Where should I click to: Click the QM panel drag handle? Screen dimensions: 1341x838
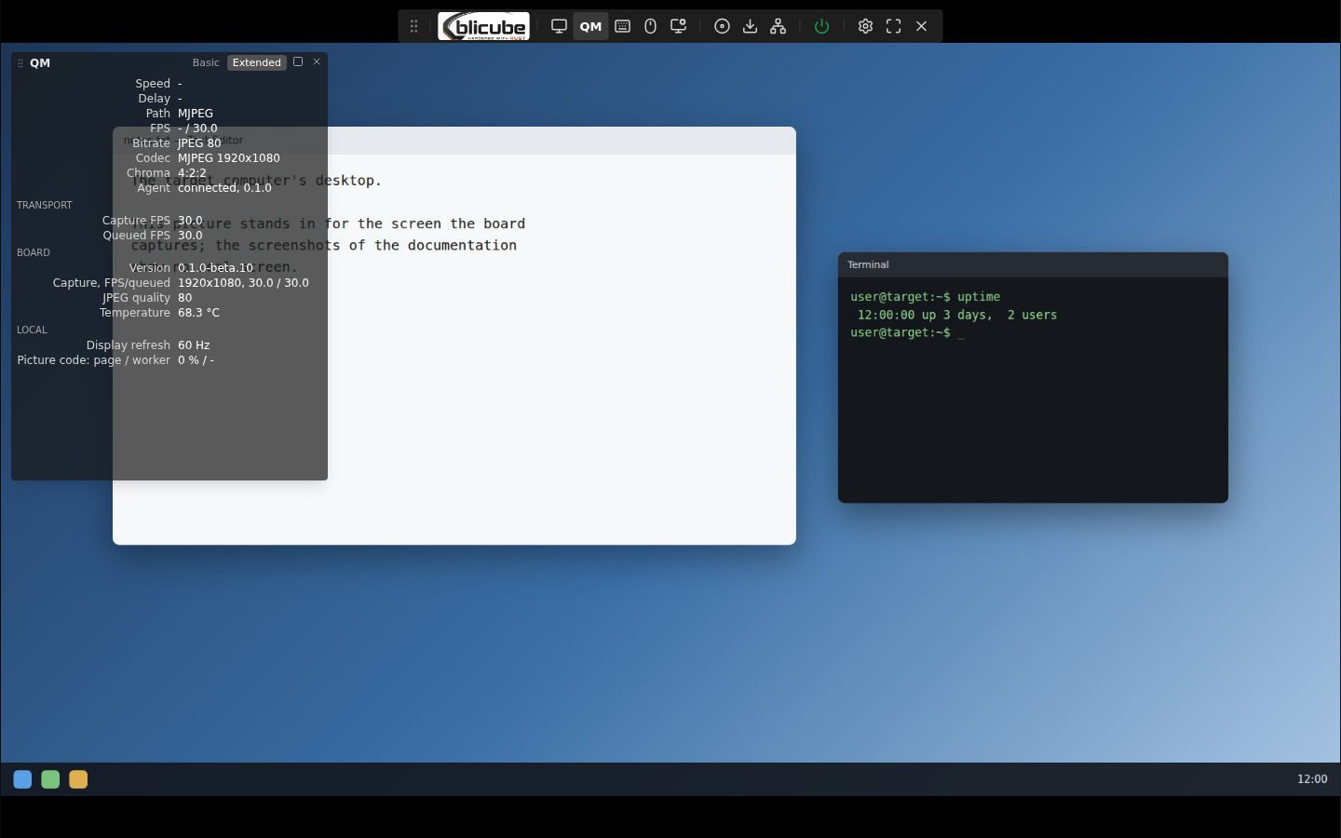click(x=20, y=63)
